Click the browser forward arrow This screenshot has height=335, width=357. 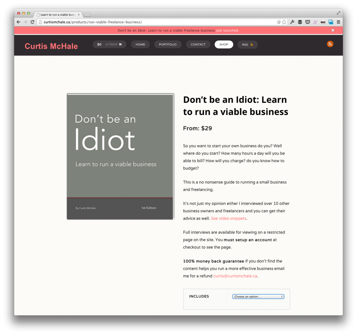[x=25, y=22]
